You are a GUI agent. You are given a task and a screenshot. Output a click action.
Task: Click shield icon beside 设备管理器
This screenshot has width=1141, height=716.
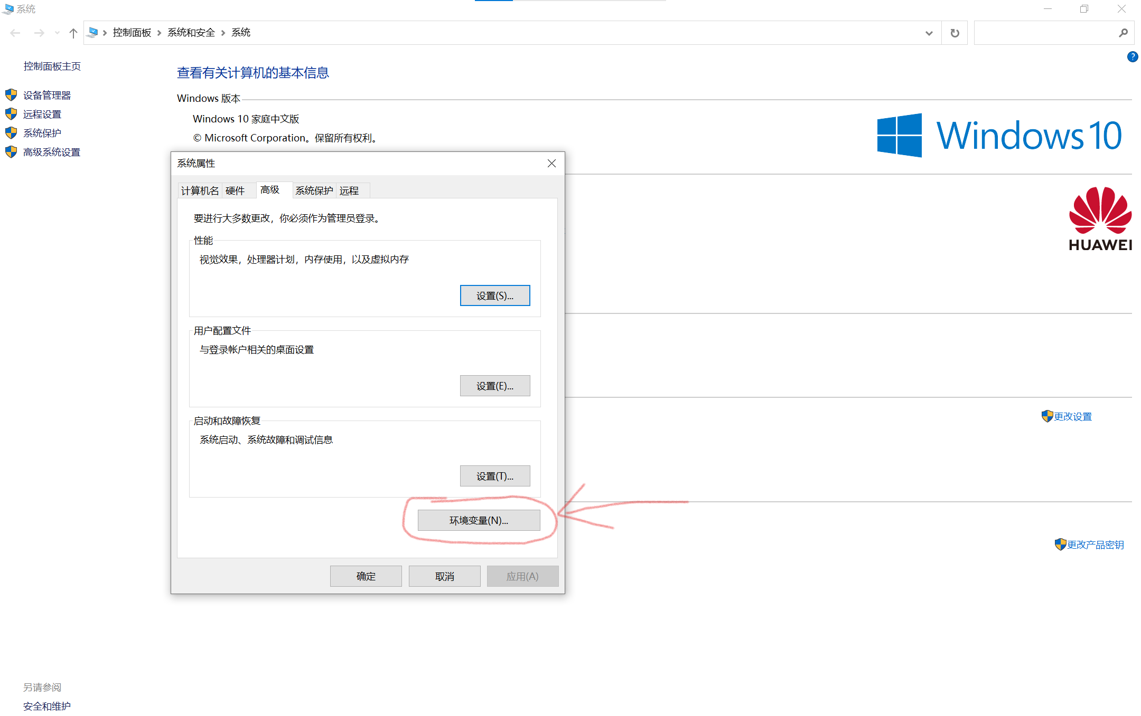click(11, 95)
